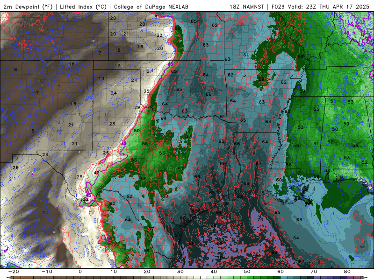Click the "2m Dewpoint (°F)" title text
This screenshot has height=280, width=374.
[x=28, y=7]
